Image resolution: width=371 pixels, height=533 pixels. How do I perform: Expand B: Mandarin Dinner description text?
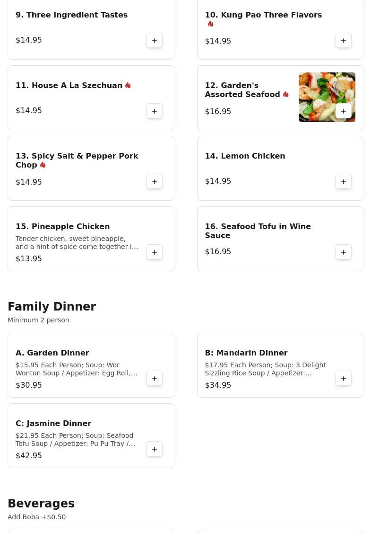(x=266, y=369)
